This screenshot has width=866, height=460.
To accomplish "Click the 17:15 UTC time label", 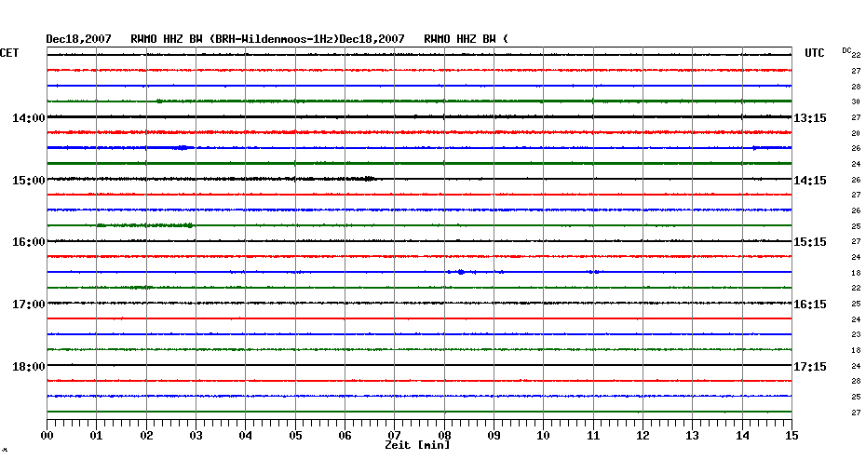I will click(x=810, y=367).
